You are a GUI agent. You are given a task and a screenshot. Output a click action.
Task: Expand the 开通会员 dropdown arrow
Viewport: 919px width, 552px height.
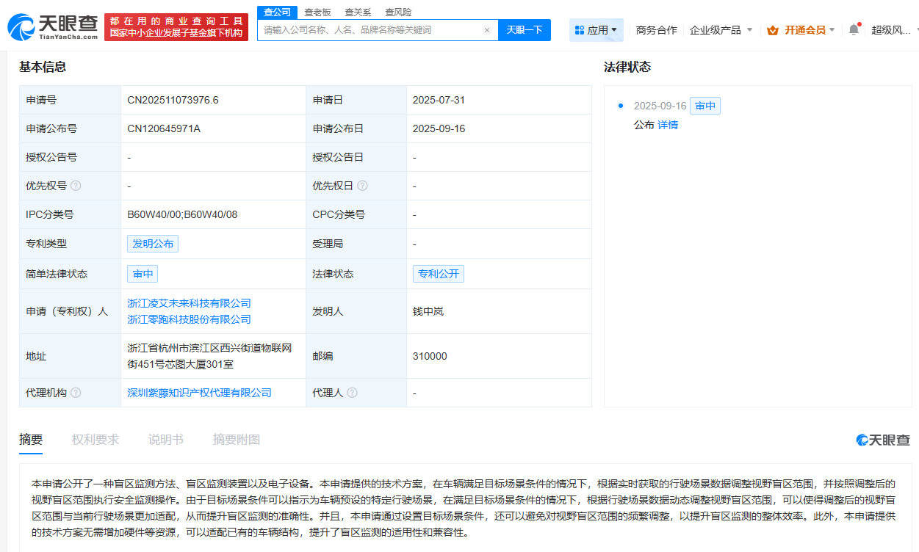(832, 30)
